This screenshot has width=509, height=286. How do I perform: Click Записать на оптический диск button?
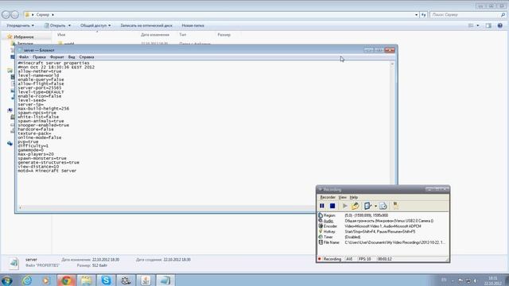point(146,25)
